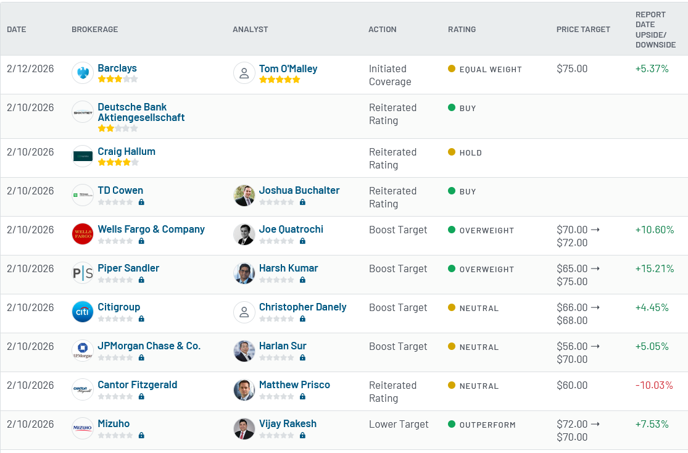Image resolution: width=688 pixels, height=453 pixels.
Task: Open the Craig Hallum link
Action: tap(126, 151)
